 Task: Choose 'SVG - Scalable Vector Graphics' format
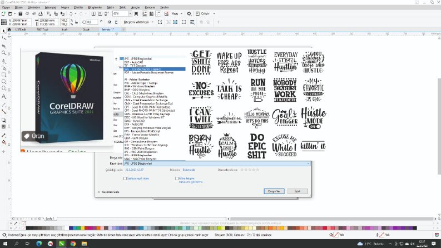155,69
